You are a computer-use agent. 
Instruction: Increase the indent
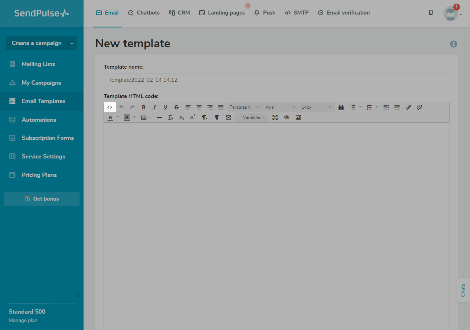point(397,107)
